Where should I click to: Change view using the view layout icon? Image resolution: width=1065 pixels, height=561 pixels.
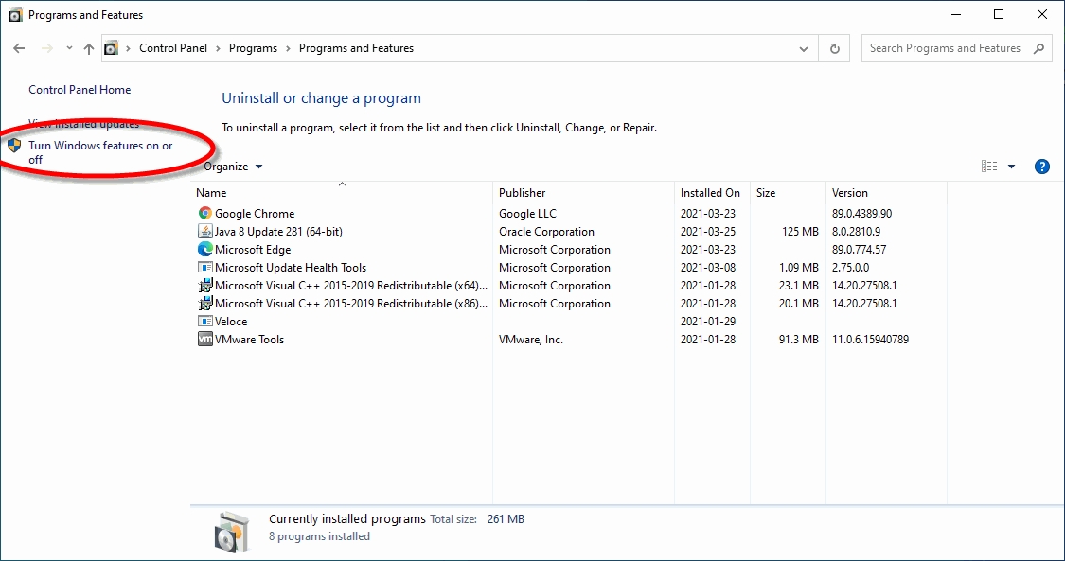(989, 167)
